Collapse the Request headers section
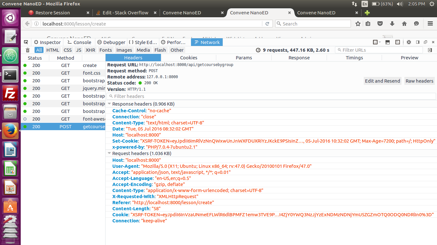The width and height of the screenshot is (437, 245). (110, 153)
